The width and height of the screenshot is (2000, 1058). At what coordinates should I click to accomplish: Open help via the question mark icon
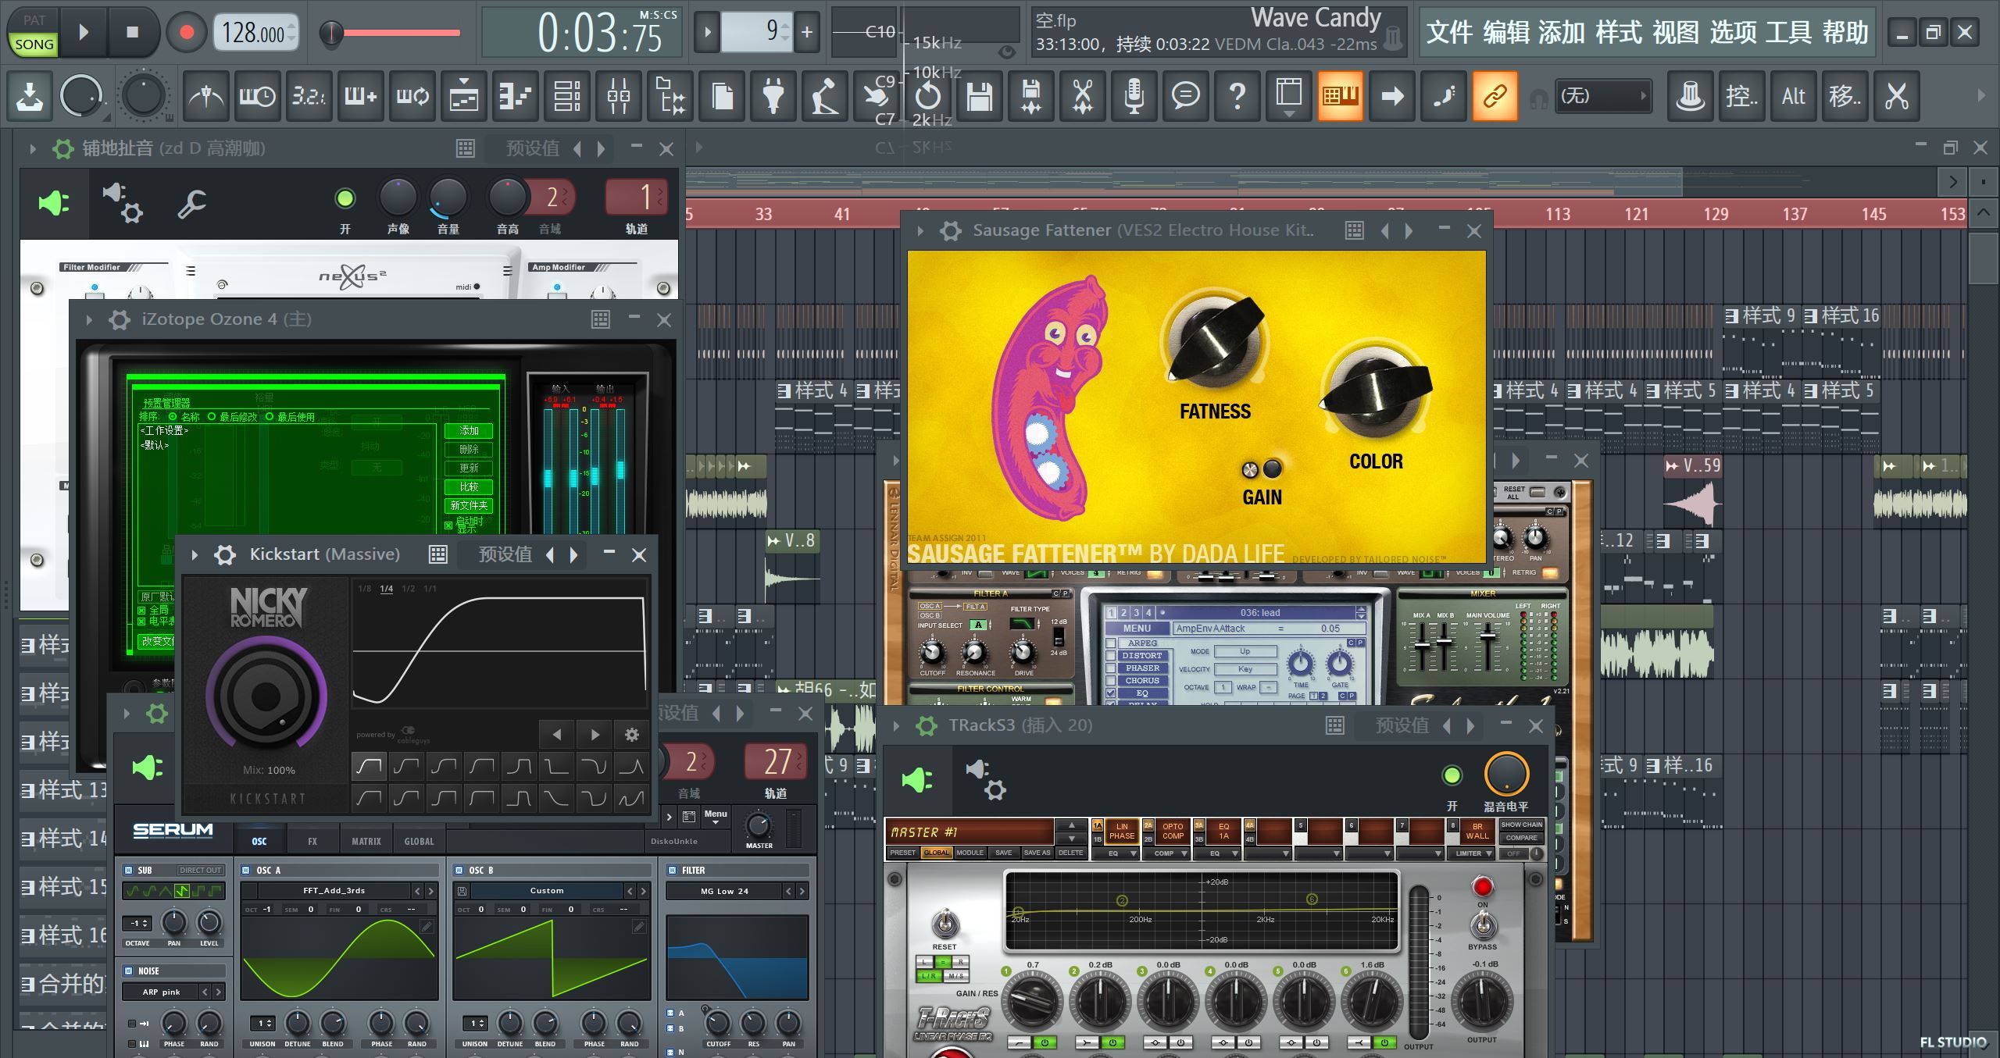(1237, 96)
